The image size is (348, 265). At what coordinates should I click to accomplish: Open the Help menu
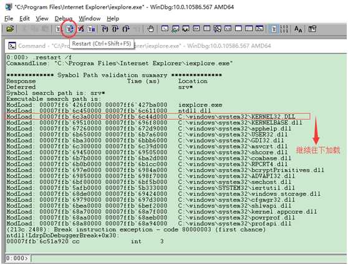click(x=113, y=19)
